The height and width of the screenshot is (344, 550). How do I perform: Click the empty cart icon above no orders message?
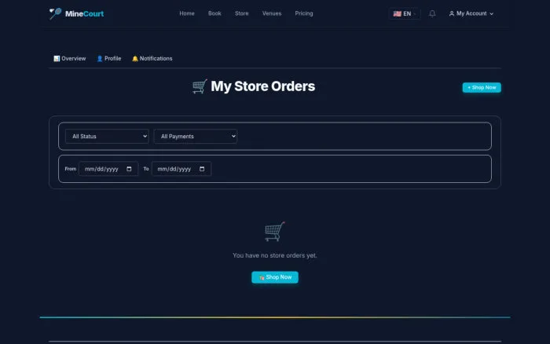click(x=275, y=232)
